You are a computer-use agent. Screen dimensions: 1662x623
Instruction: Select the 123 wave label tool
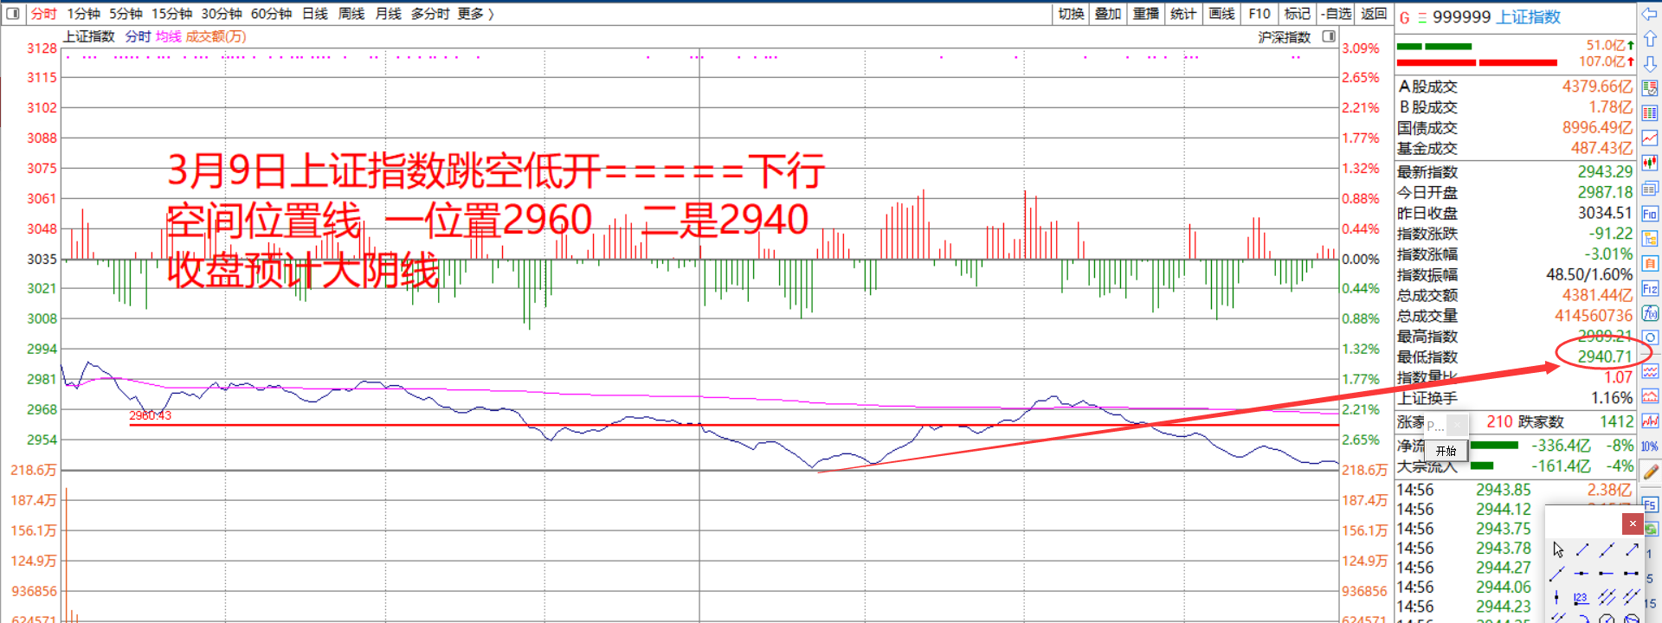coord(1581,597)
